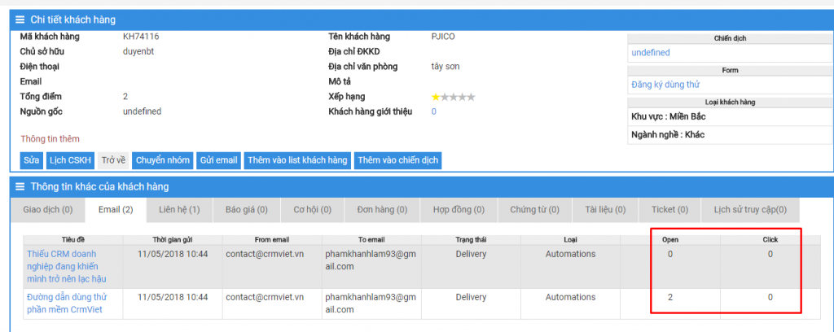Click the undefined campaign link
Viewport: 834px width, 332px height.
(x=651, y=53)
